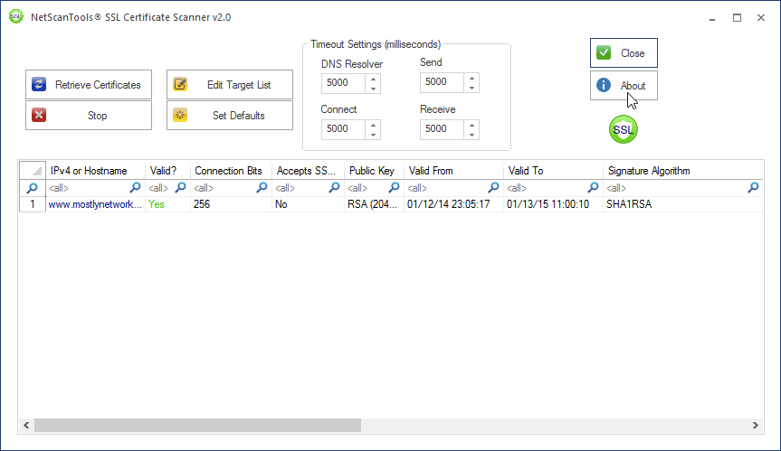Click www.mostlynetwork... hostname cell
This screenshot has width=781, height=451.
coord(96,204)
